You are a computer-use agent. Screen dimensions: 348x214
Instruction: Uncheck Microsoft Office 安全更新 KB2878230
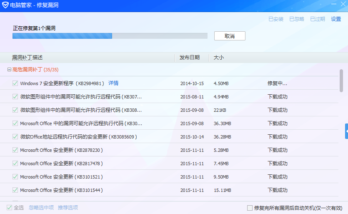pos(15,150)
